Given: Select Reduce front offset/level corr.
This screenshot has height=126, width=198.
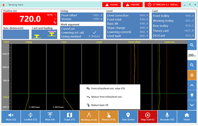Looking at the screenshot, I should [x=110, y=97].
